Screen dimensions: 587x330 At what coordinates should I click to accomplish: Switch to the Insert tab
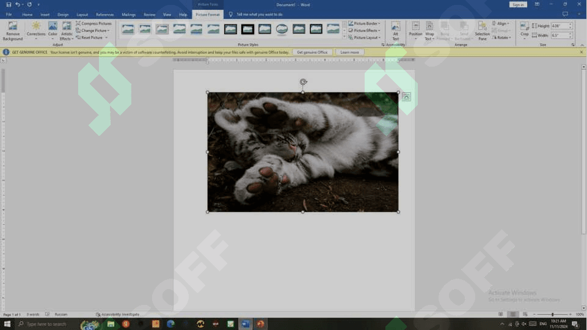tap(45, 14)
